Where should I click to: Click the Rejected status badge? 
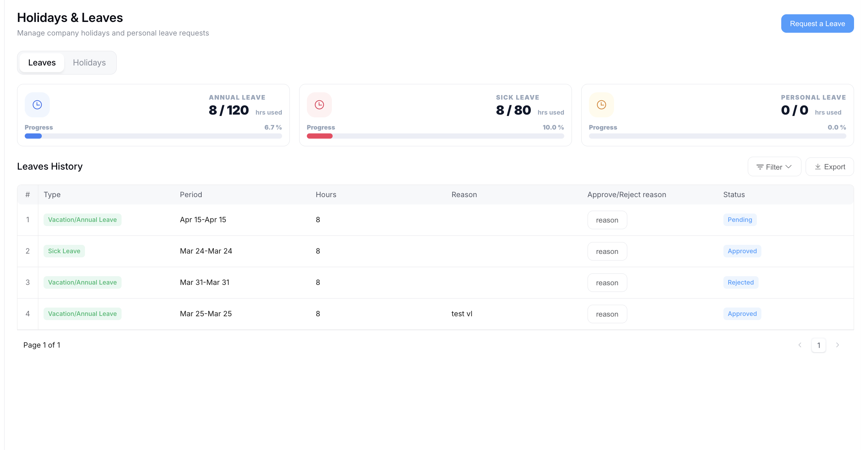(740, 282)
